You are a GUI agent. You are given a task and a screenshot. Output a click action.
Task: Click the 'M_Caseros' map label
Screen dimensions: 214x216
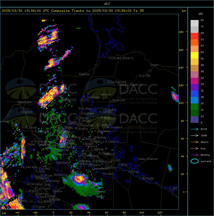(x=112, y=141)
